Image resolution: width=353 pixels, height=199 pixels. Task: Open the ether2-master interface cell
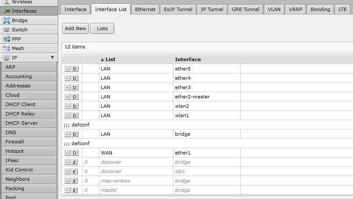tap(207, 97)
